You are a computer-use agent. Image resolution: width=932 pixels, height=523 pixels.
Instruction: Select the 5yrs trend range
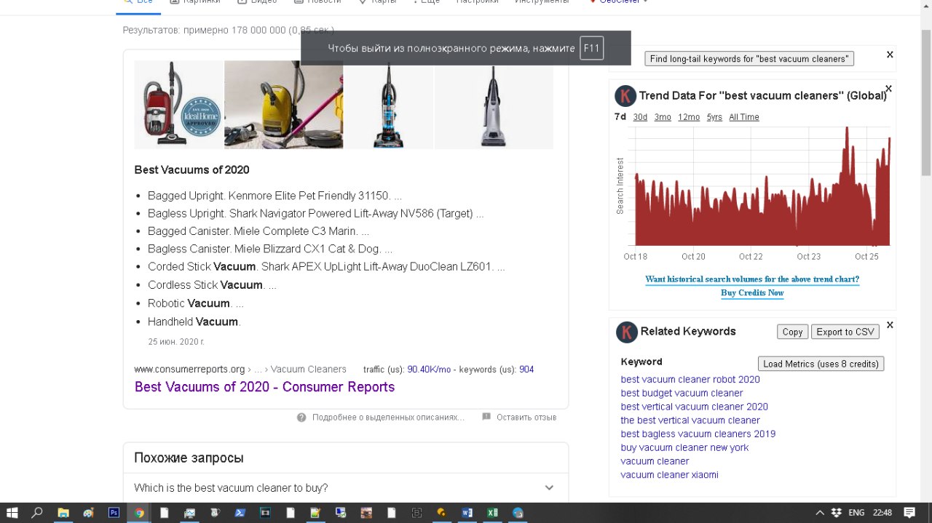(x=714, y=117)
